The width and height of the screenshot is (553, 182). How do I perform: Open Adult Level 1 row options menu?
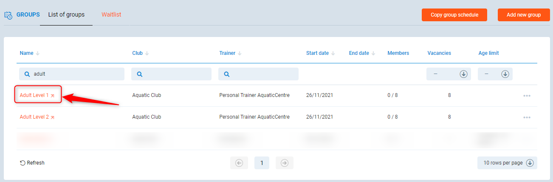point(527,96)
